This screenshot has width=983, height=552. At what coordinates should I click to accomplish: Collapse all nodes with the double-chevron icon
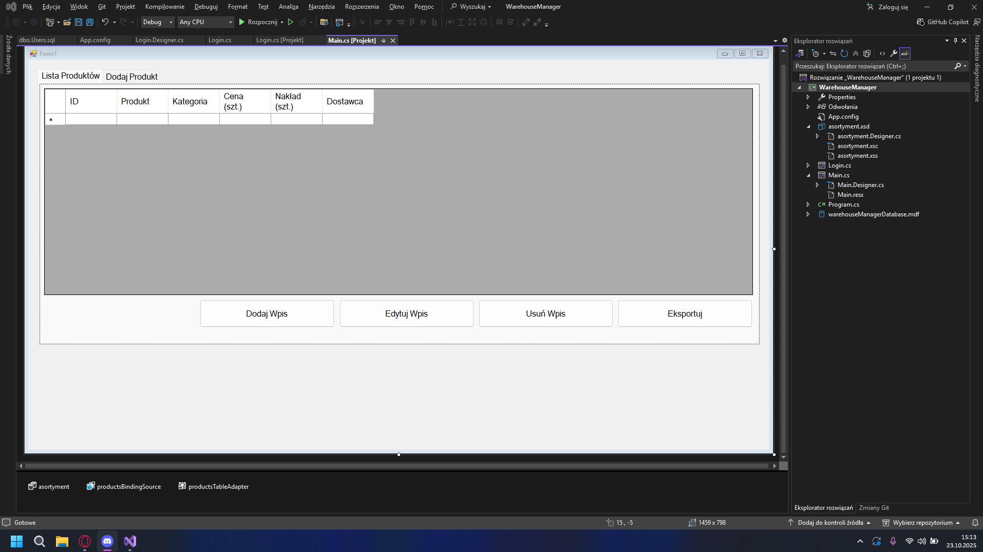(855, 53)
